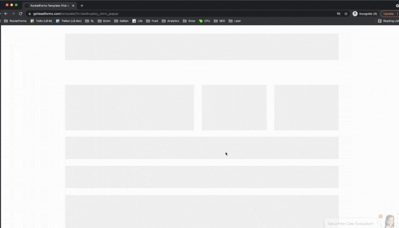Screen dimensions: 399x228
Task: Open a new tab with the plus icon
Action: [x=82, y=5]
